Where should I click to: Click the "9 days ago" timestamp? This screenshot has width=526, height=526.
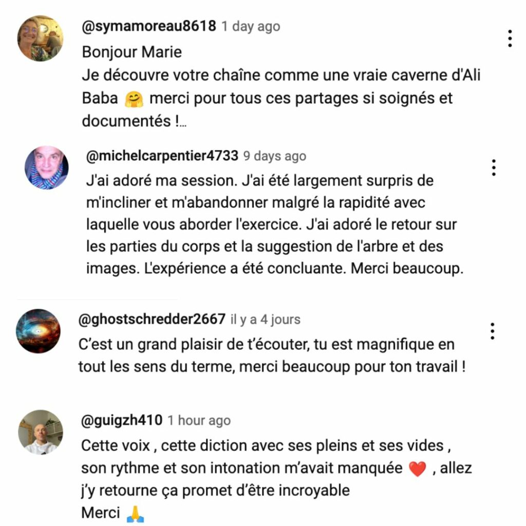275,156
